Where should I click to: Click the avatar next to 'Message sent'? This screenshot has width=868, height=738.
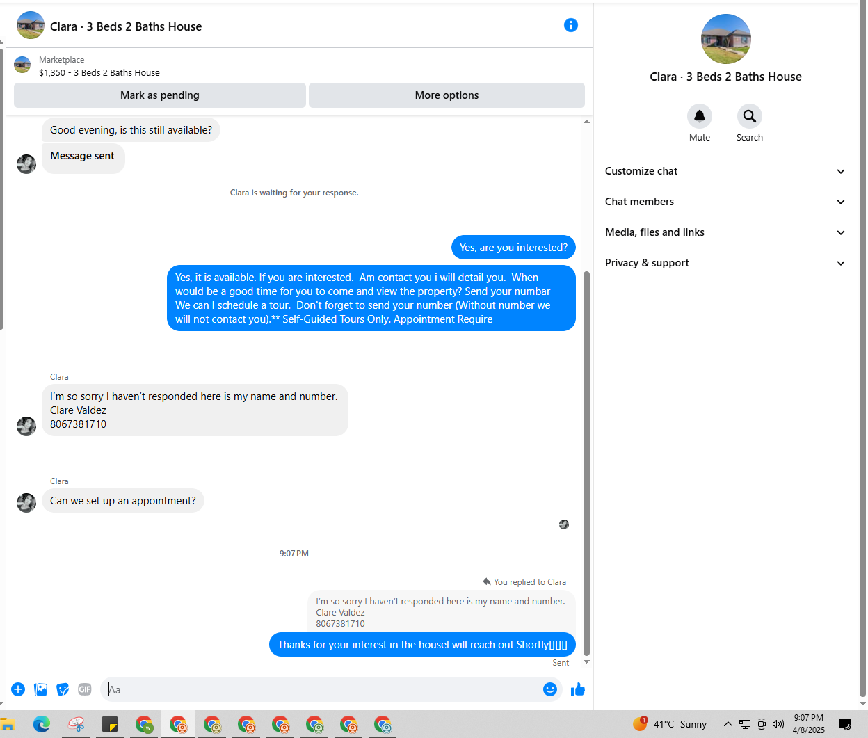click(26, 164)
